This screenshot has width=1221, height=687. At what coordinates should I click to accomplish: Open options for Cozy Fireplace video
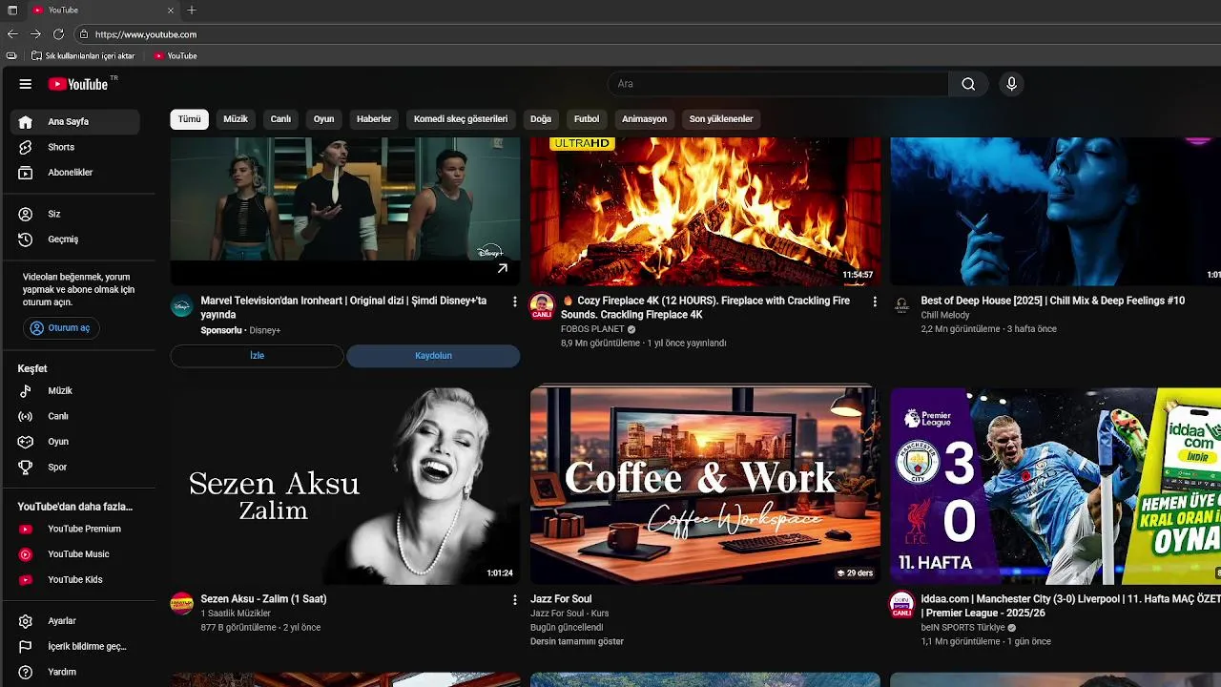tap(875, 302)
